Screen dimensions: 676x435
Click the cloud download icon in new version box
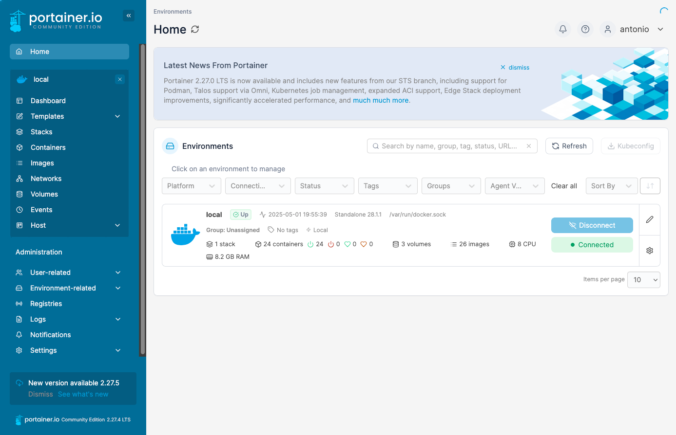coord(19,383)
